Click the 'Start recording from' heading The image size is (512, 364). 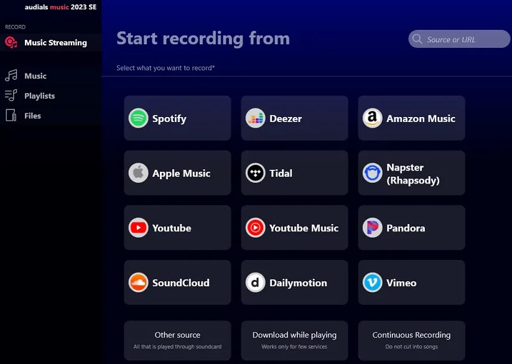tap(203, 39)
